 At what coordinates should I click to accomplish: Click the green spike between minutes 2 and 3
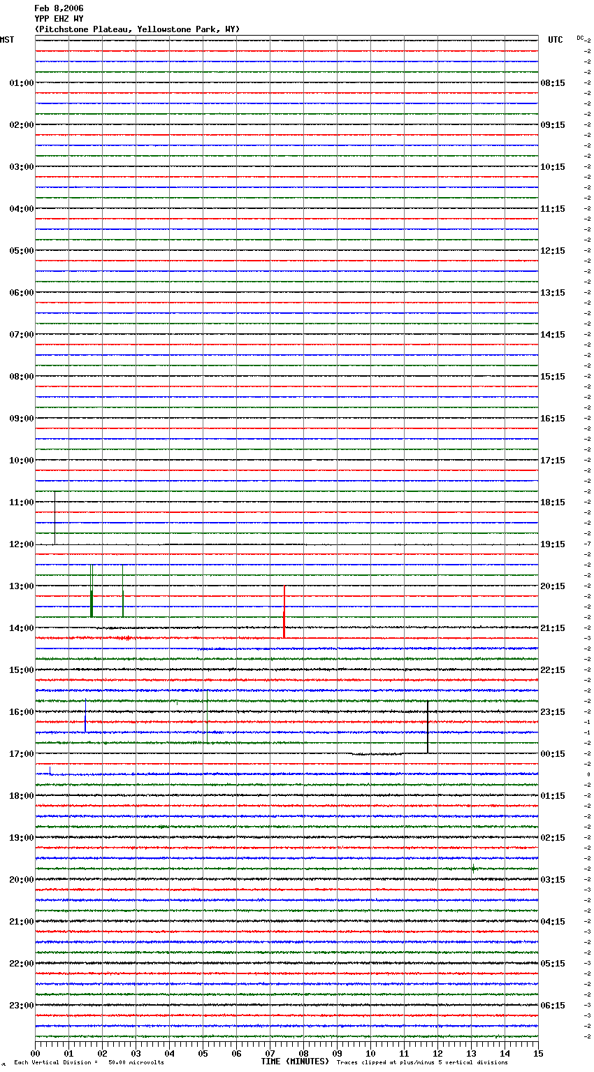pyautogui.click(x=123, y=591)
